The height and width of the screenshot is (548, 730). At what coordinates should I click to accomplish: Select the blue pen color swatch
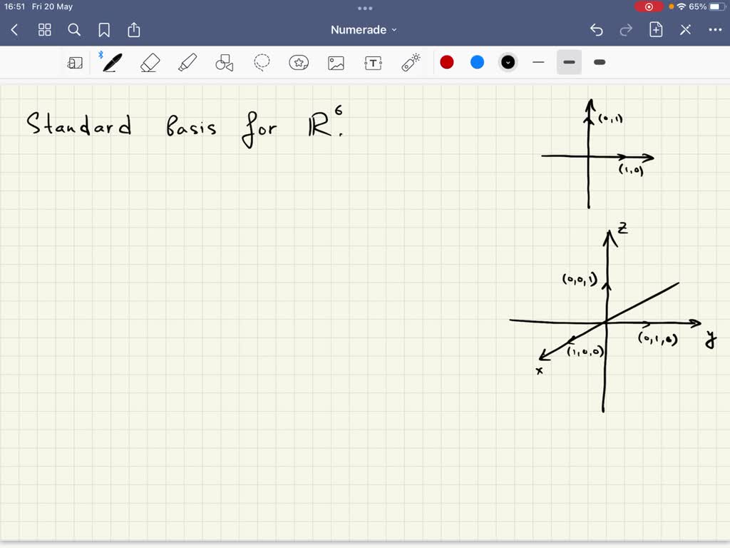tap(477, 62)
